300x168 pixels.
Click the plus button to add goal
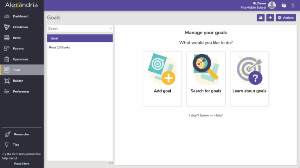pyautogui.click(x=270, y=18)
